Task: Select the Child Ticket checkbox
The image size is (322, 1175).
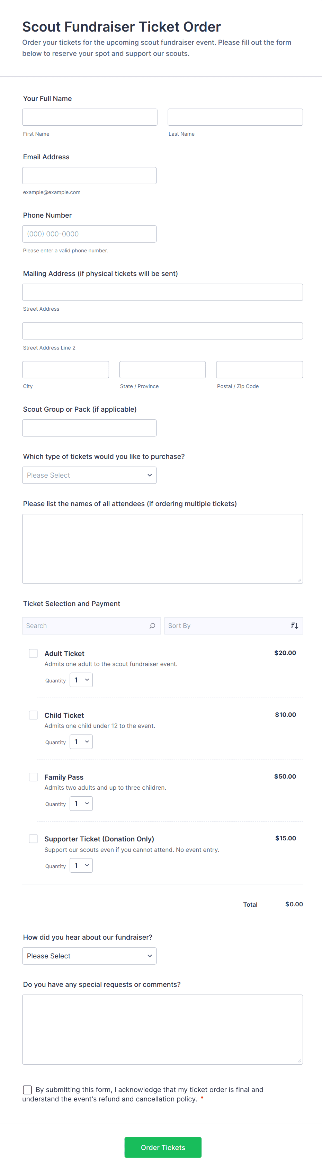Action: (x=33, y=715)
